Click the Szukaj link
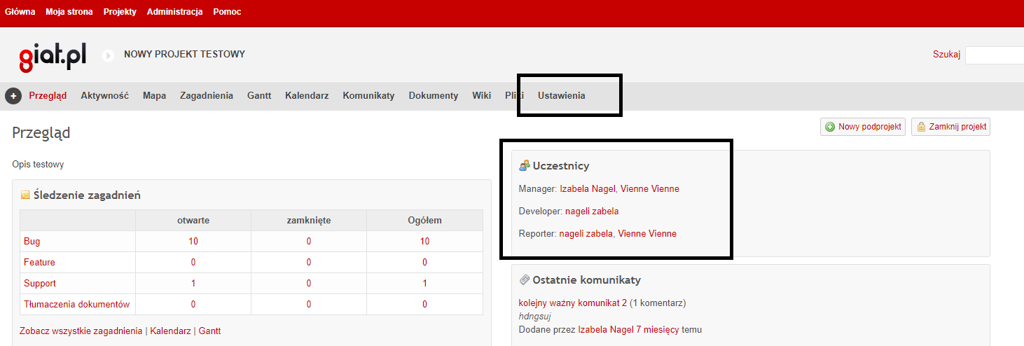 (946, 55)
